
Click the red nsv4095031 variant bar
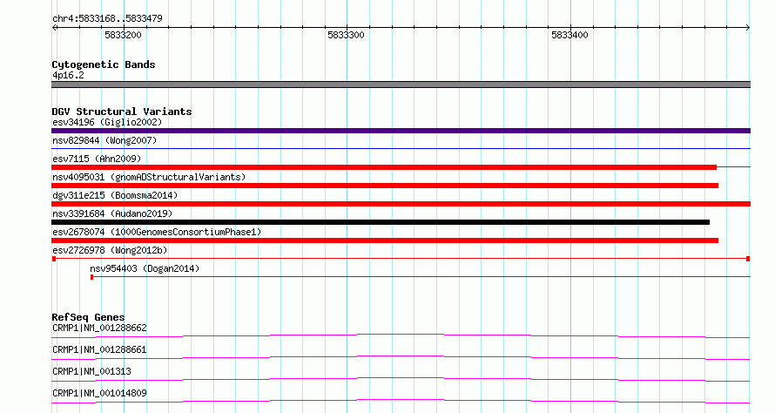point(385,186)
